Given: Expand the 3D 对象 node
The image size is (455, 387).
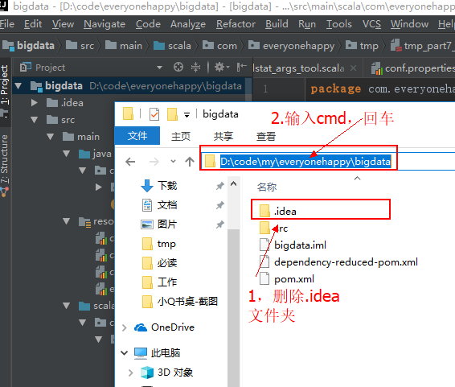Looking at the screenshot, I should coord(130,373).
